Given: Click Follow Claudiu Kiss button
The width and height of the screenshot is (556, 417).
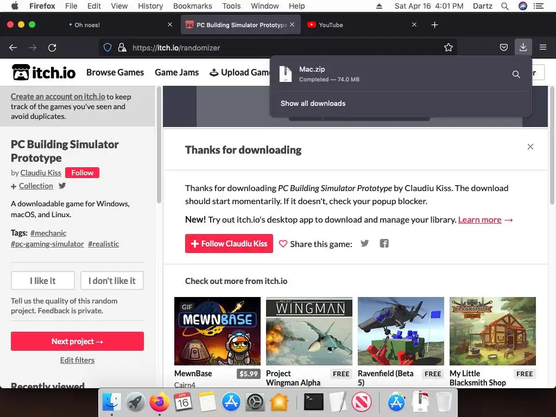Looking at the screenshot, I should (229, 244).
